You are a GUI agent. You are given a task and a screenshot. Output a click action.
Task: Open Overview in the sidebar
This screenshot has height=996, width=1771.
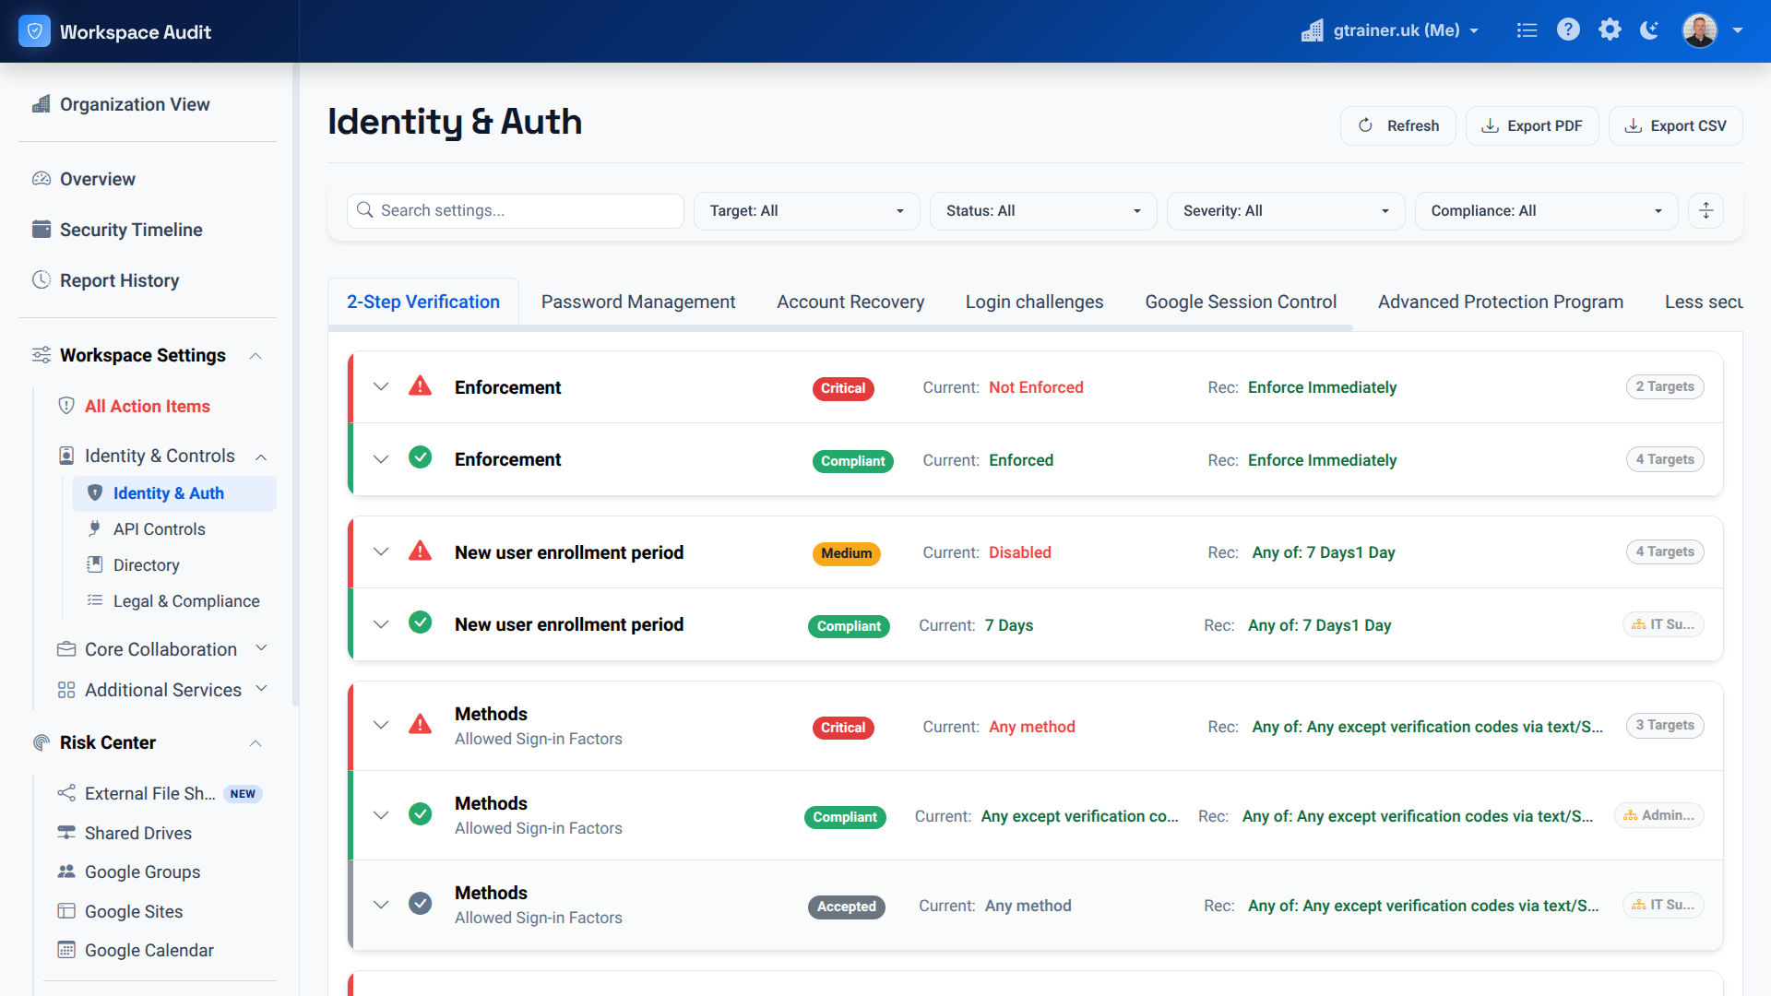point(97,179)
